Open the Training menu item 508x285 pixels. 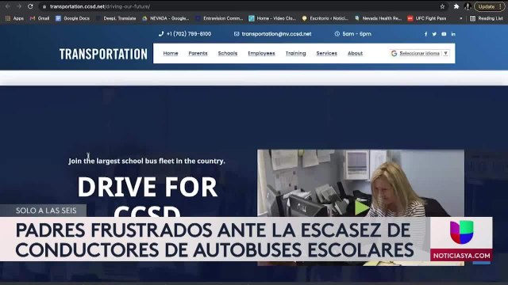(x=295, y=53)
